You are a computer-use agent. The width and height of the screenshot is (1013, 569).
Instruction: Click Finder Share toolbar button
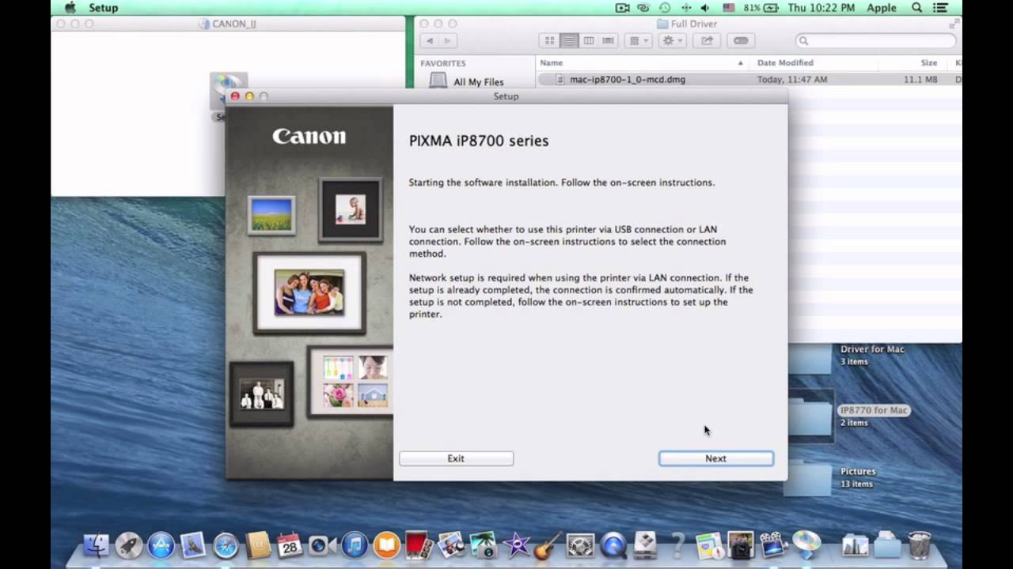(707, 40)
